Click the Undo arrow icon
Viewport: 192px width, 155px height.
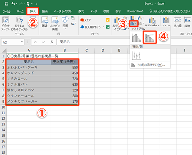point(13,4)
